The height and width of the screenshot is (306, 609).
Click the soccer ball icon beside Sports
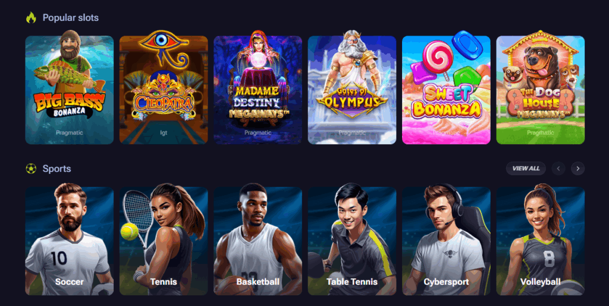click(x=31, y=168)
